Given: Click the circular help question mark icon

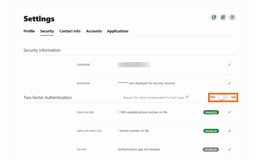Looking at the screenshot, I should tap(232, 17).
